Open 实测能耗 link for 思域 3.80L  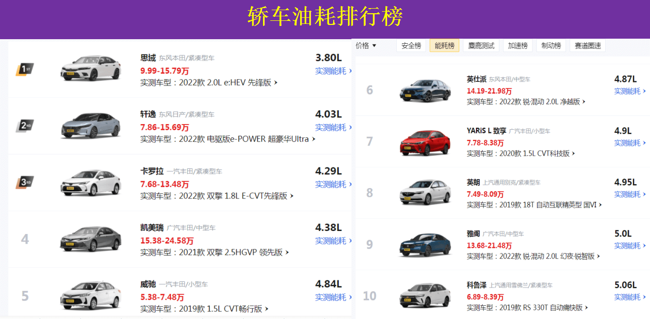334,71
